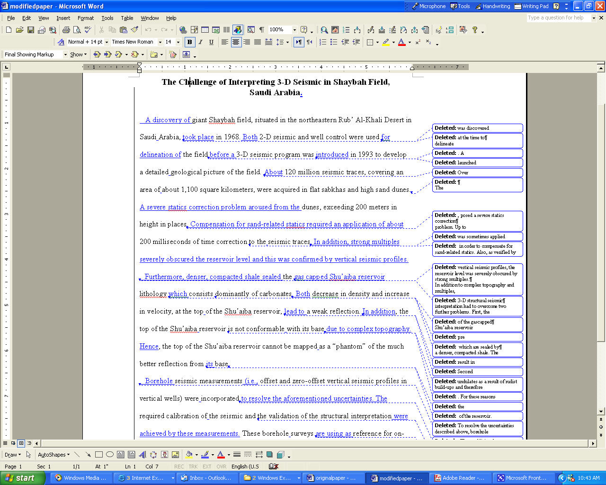Viewport: 606px width, 485px height.
Task: Click the Microphone language bar button
Action: (428, 6)
